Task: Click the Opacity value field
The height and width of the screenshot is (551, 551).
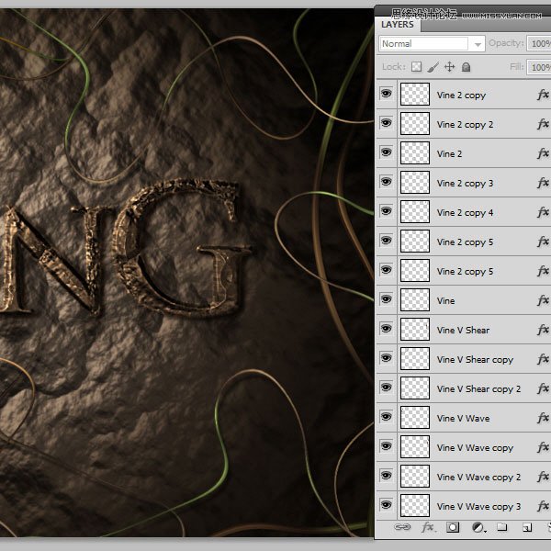Action: [x=539, y=43]
